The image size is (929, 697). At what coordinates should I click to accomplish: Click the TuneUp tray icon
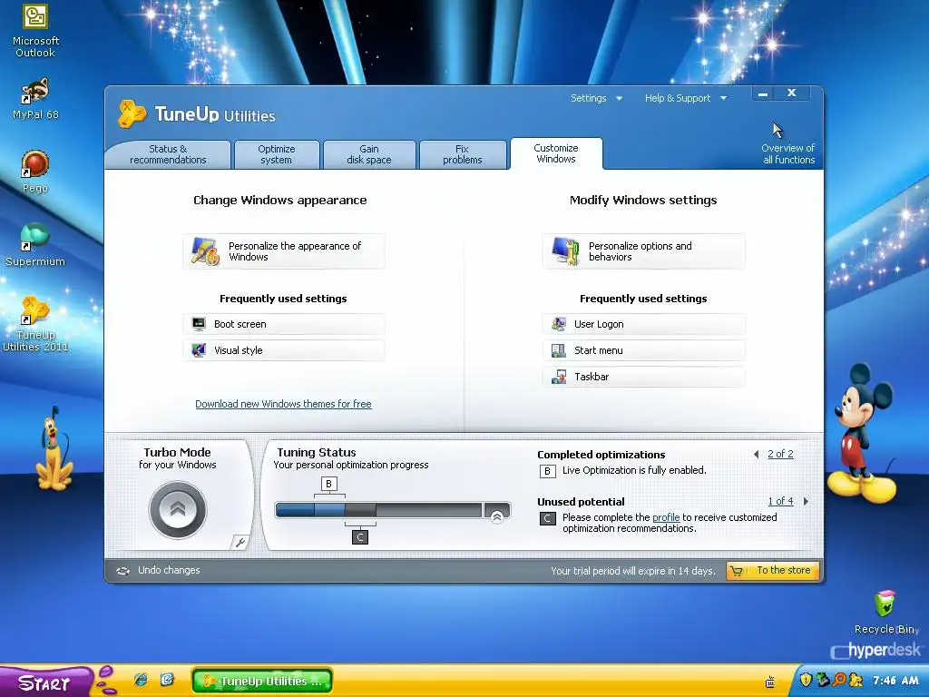[x=856, y=680]
